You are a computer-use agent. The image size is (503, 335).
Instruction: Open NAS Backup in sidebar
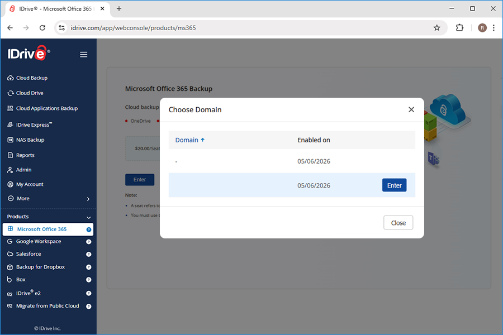pos(30,140)
